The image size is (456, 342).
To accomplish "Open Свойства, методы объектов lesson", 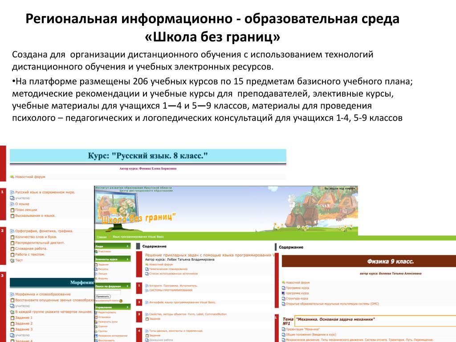I will click(187, 314).
